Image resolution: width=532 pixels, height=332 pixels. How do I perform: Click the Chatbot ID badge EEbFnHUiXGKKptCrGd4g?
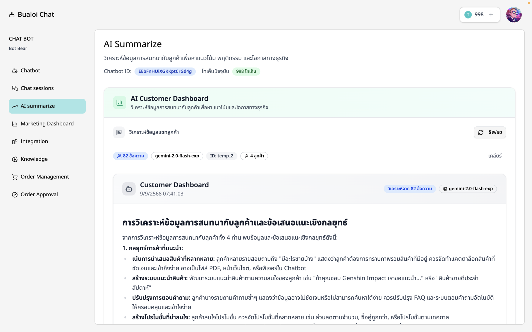165,71
